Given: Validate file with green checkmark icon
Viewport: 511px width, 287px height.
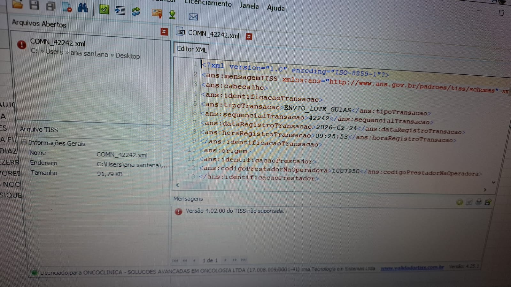Looking at the screenshot, I should [x=104, y=10].
